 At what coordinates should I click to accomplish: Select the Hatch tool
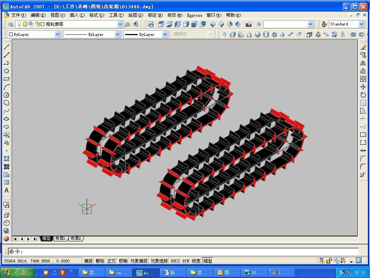tap(7, 159)
